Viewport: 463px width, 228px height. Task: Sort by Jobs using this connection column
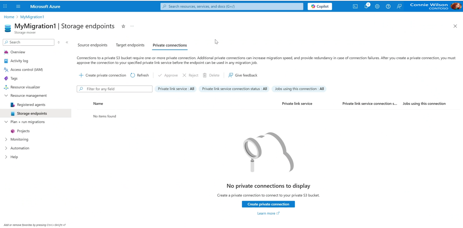click(x=424, y=103)
